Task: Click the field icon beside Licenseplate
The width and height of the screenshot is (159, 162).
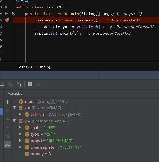Action: click(27, 147)
